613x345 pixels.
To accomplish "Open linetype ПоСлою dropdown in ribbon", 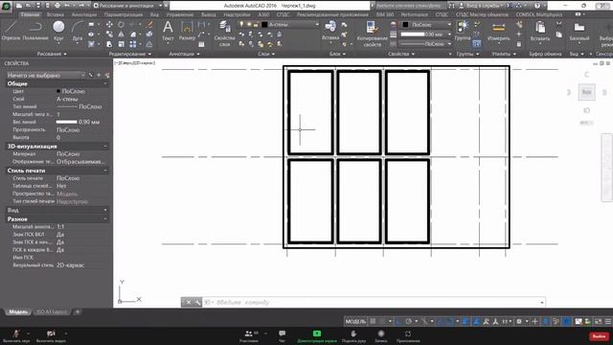I will (426, 44).
